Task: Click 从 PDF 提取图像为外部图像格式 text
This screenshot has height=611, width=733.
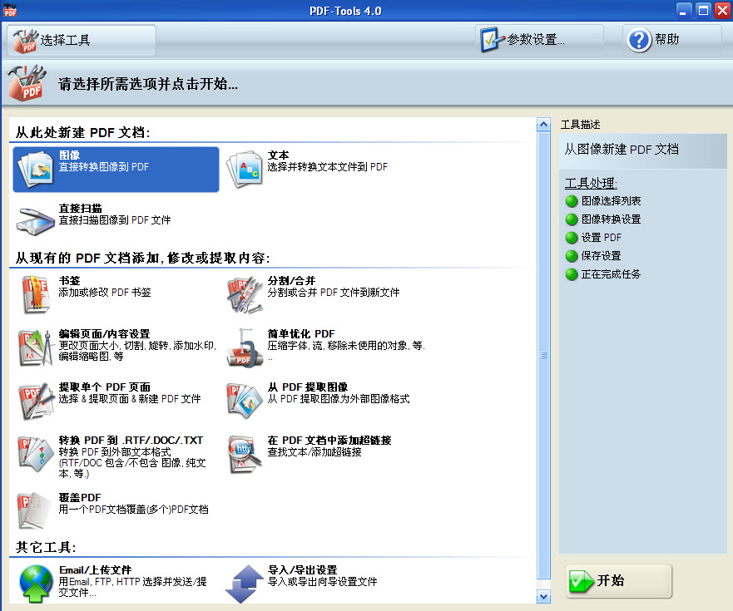Action: coord(339,399)
